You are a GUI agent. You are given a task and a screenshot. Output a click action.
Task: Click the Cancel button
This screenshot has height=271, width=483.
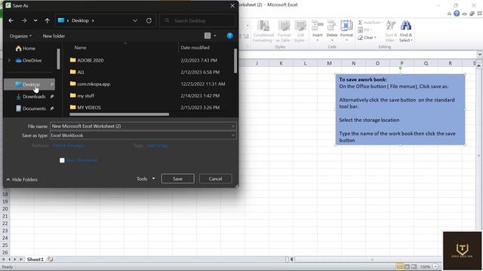[215, 178]
